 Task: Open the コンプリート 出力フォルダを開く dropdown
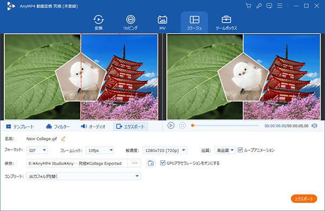[83, 176]
